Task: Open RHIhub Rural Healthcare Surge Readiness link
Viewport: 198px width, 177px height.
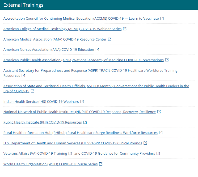Action: pos(80,133)
